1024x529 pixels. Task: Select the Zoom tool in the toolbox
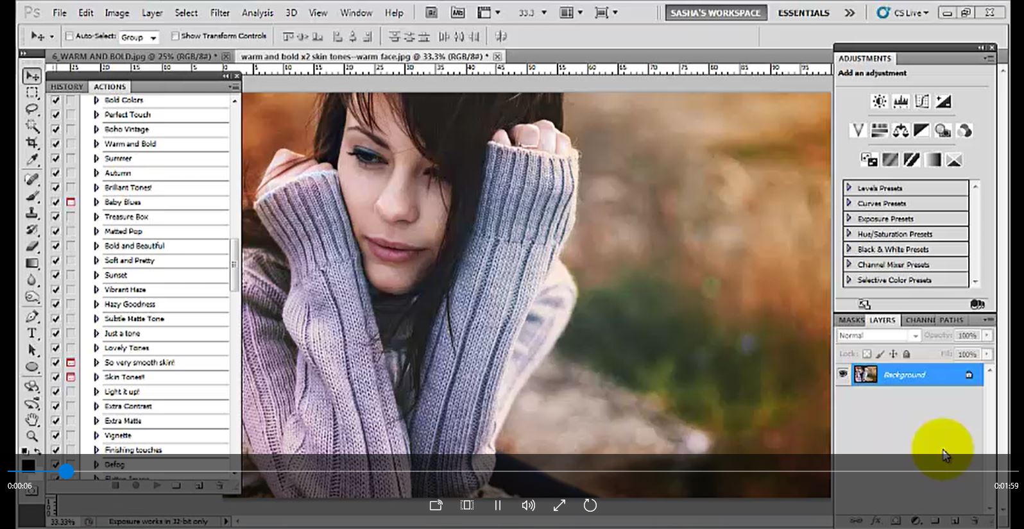tap(31, 436)
